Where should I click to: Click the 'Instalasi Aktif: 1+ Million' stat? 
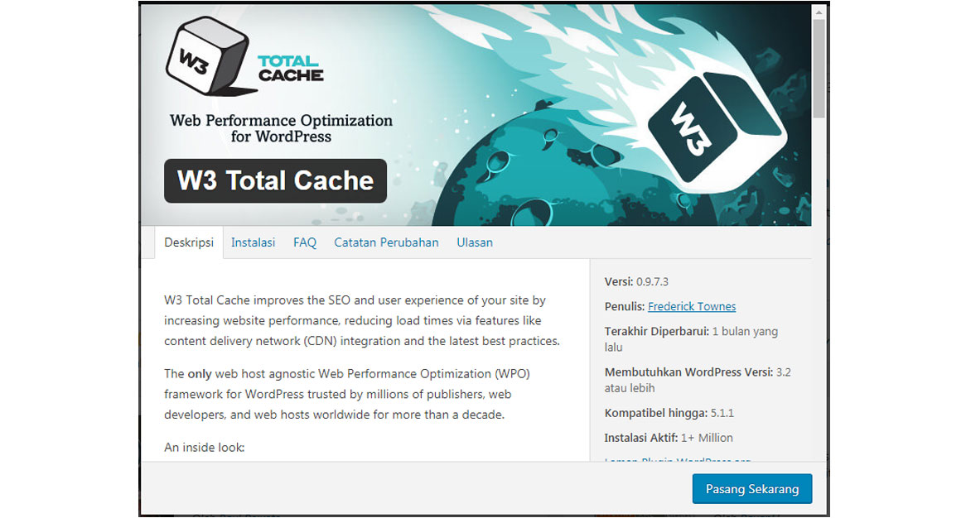click(668, 438)
